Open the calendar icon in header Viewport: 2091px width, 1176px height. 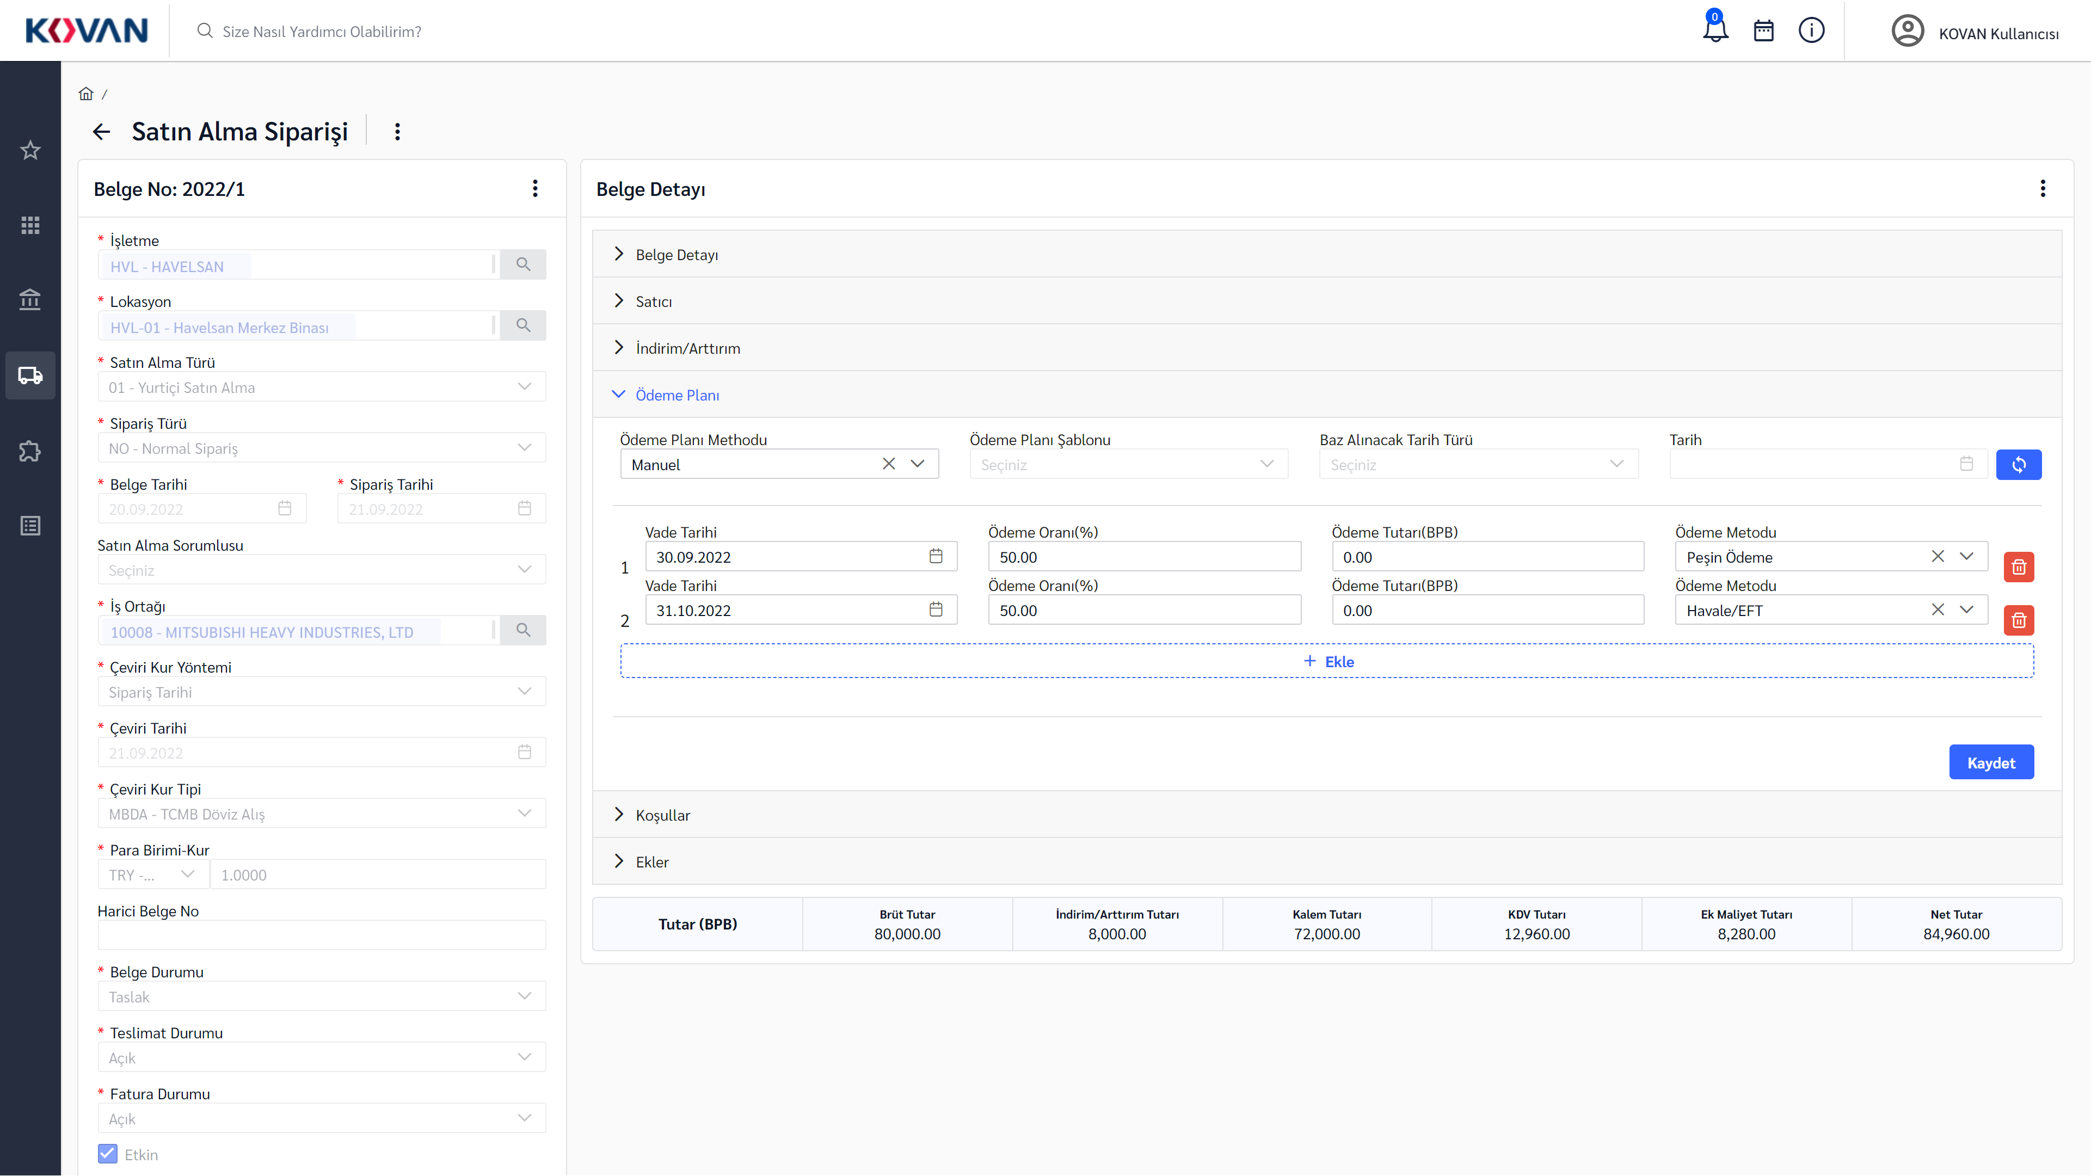tap(1763, 31)
